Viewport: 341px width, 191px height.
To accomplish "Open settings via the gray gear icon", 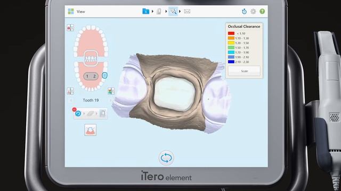I will pos(253,11).
